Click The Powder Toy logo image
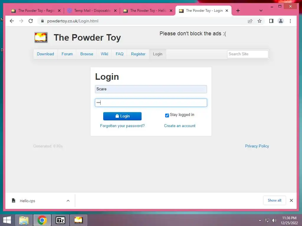The height and width of the screenshot is (226, 302). pyautogui.click(x=41, y=37)
